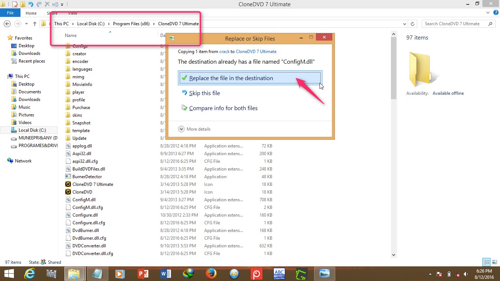500x281 pixels.
Task: Click the Undo arrow in quick access toolbar
Action: pyautogui.click(x=31, y=4)
